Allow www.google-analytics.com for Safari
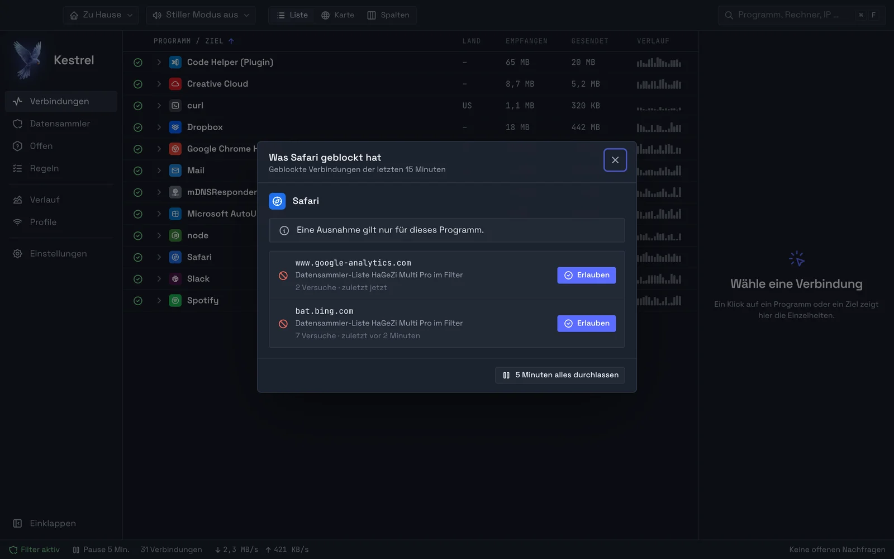 586,275
